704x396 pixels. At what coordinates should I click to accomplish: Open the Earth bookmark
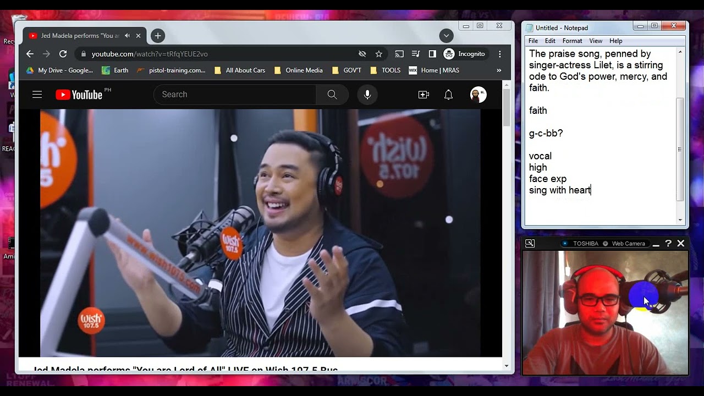[x=116, y=70]
